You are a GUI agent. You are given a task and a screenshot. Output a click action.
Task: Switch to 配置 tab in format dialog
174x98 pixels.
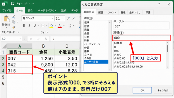tap(101, 13)
